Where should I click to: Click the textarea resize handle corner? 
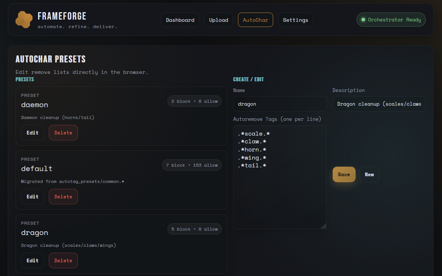point(324,226)
